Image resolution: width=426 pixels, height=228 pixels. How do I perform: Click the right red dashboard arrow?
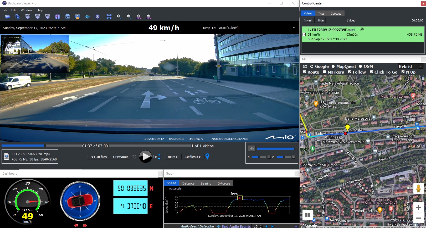pos(85,225)
